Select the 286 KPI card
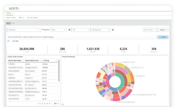This screenshot has height=107, width=176. tap(62, 50)
